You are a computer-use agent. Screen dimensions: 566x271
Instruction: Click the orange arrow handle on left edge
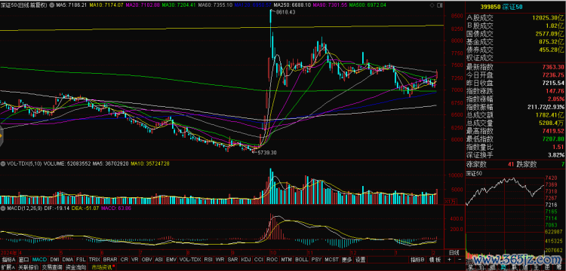pos(2,136)
